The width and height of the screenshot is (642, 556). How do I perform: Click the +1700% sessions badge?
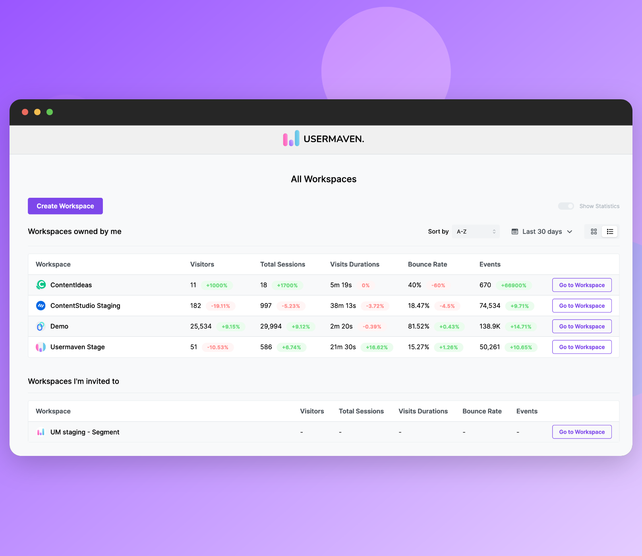point(287,285)
